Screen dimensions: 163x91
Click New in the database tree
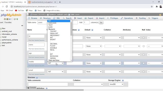pos(4,28)
